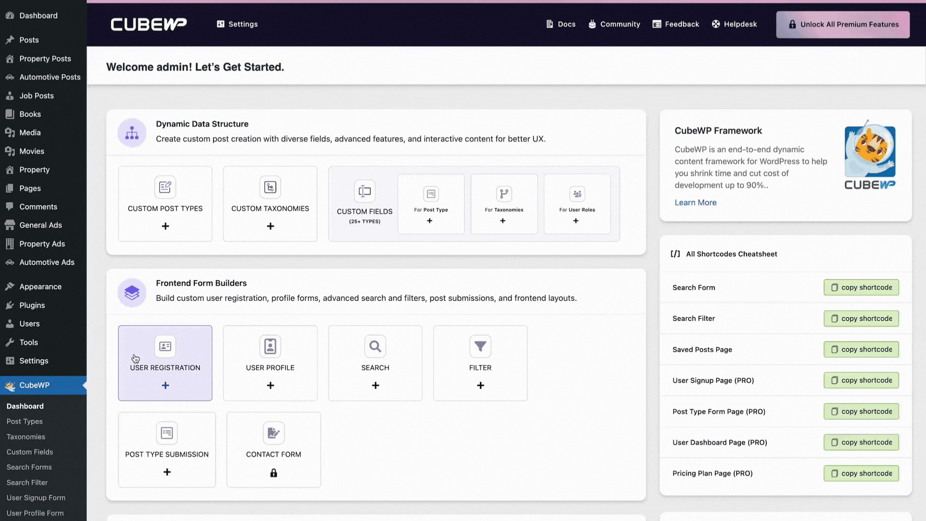Add custom fields For Post Type
The image size is (926, 521).
(431, 204)
